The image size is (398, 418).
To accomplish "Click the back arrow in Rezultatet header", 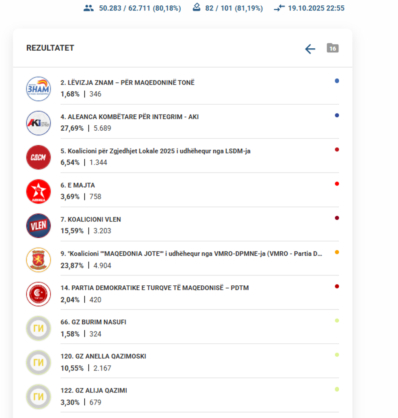I will (x=310, y=49).
